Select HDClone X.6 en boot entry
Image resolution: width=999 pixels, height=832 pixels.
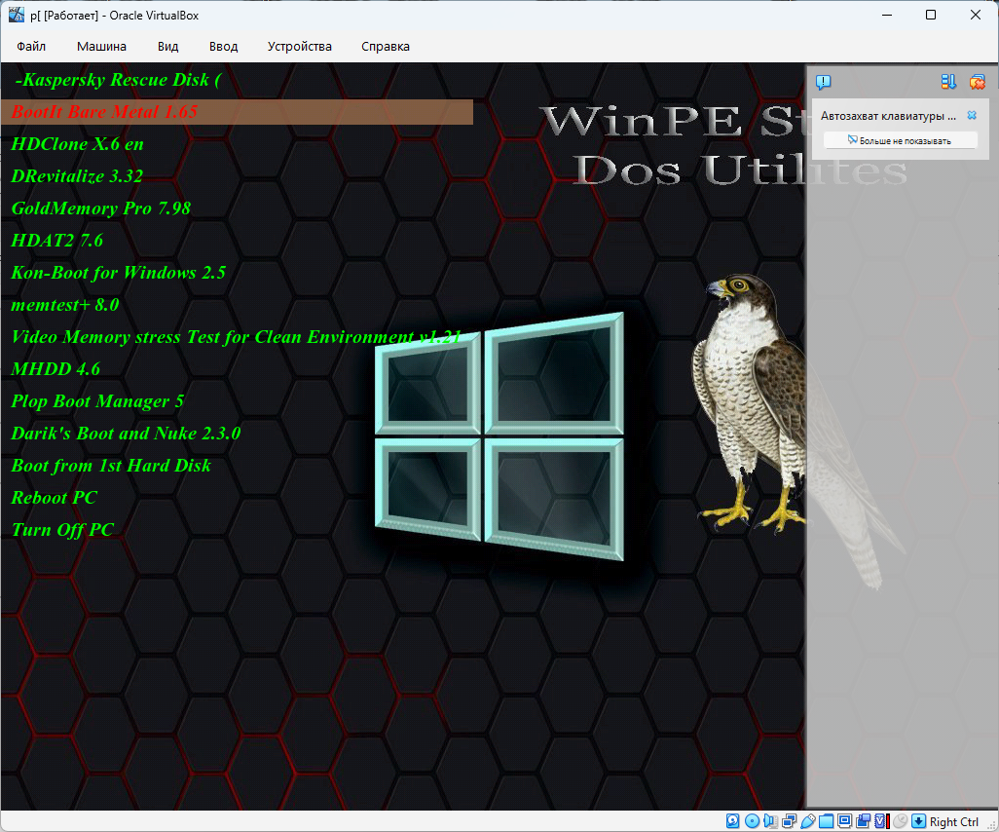[78, 144]
